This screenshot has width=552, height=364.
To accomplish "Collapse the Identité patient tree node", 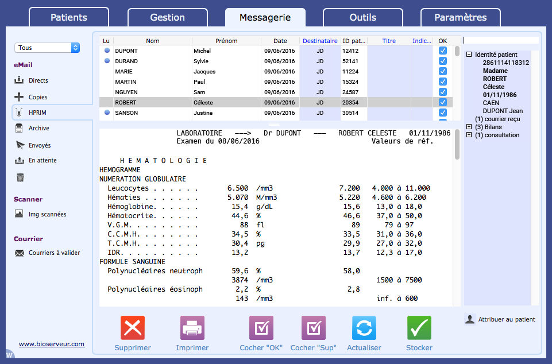I will pos(469,54).
